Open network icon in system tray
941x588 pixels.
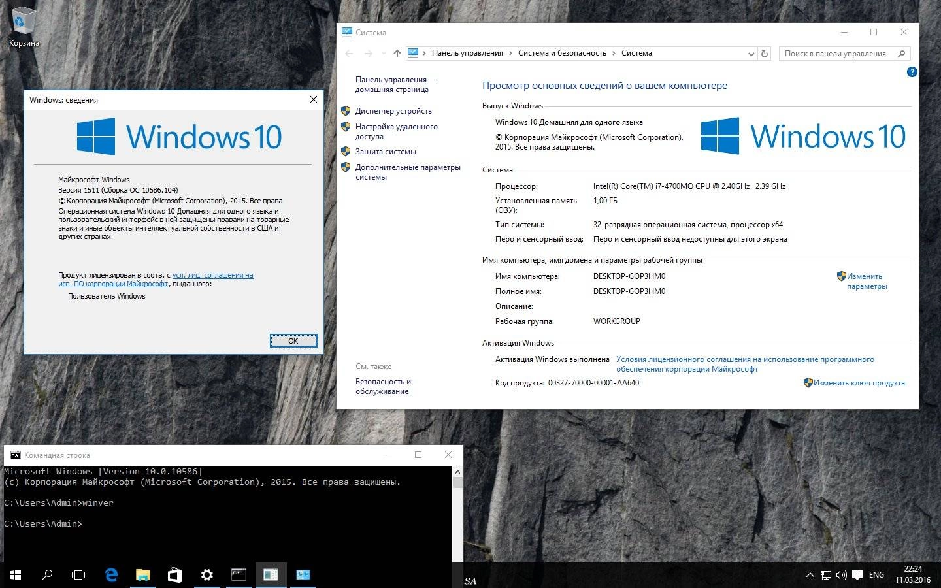826,575
